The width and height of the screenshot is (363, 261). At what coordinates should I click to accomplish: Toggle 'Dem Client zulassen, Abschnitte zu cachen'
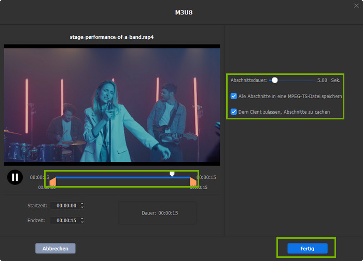(x=234, y=112)
